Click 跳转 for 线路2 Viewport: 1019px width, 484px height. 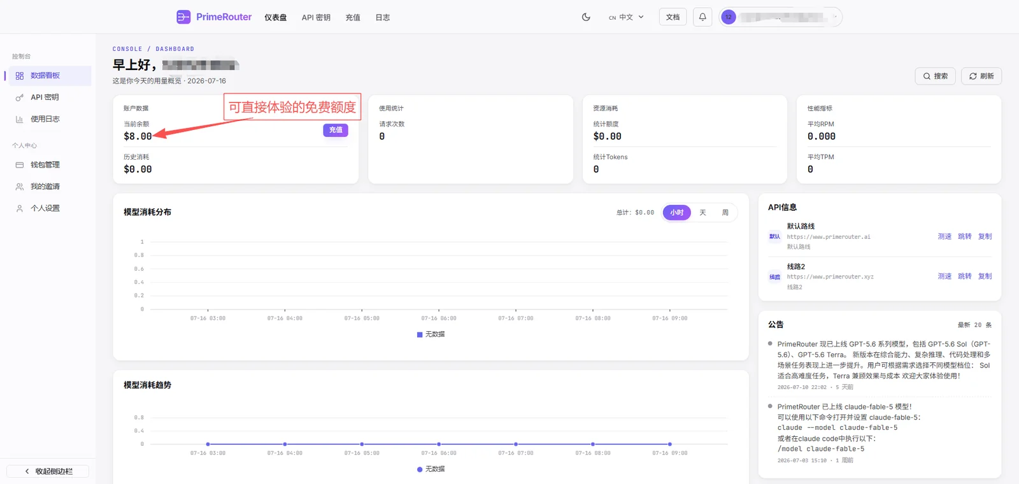click(x=965, y=276)
